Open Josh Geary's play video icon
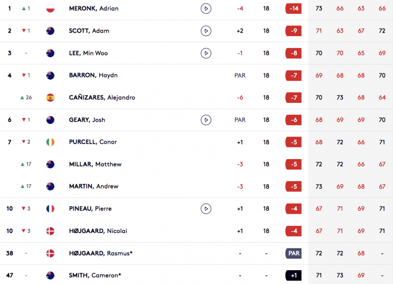This screenshot has height=284, width=393. [x=206, y=120]
